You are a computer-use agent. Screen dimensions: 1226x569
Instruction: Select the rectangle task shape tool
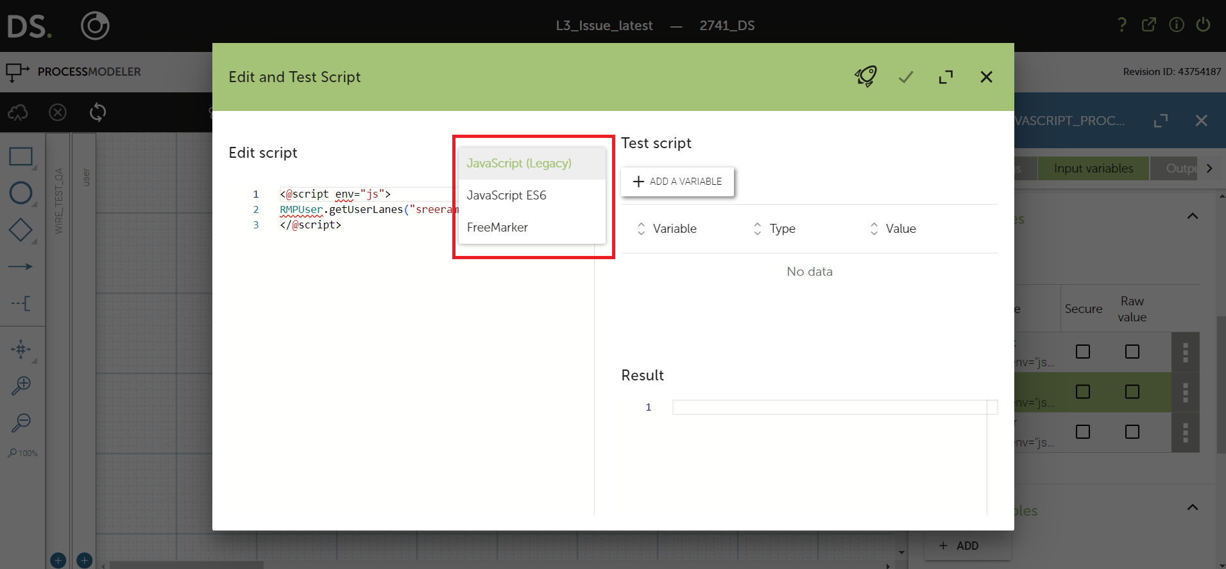click(x=21, y=157)
